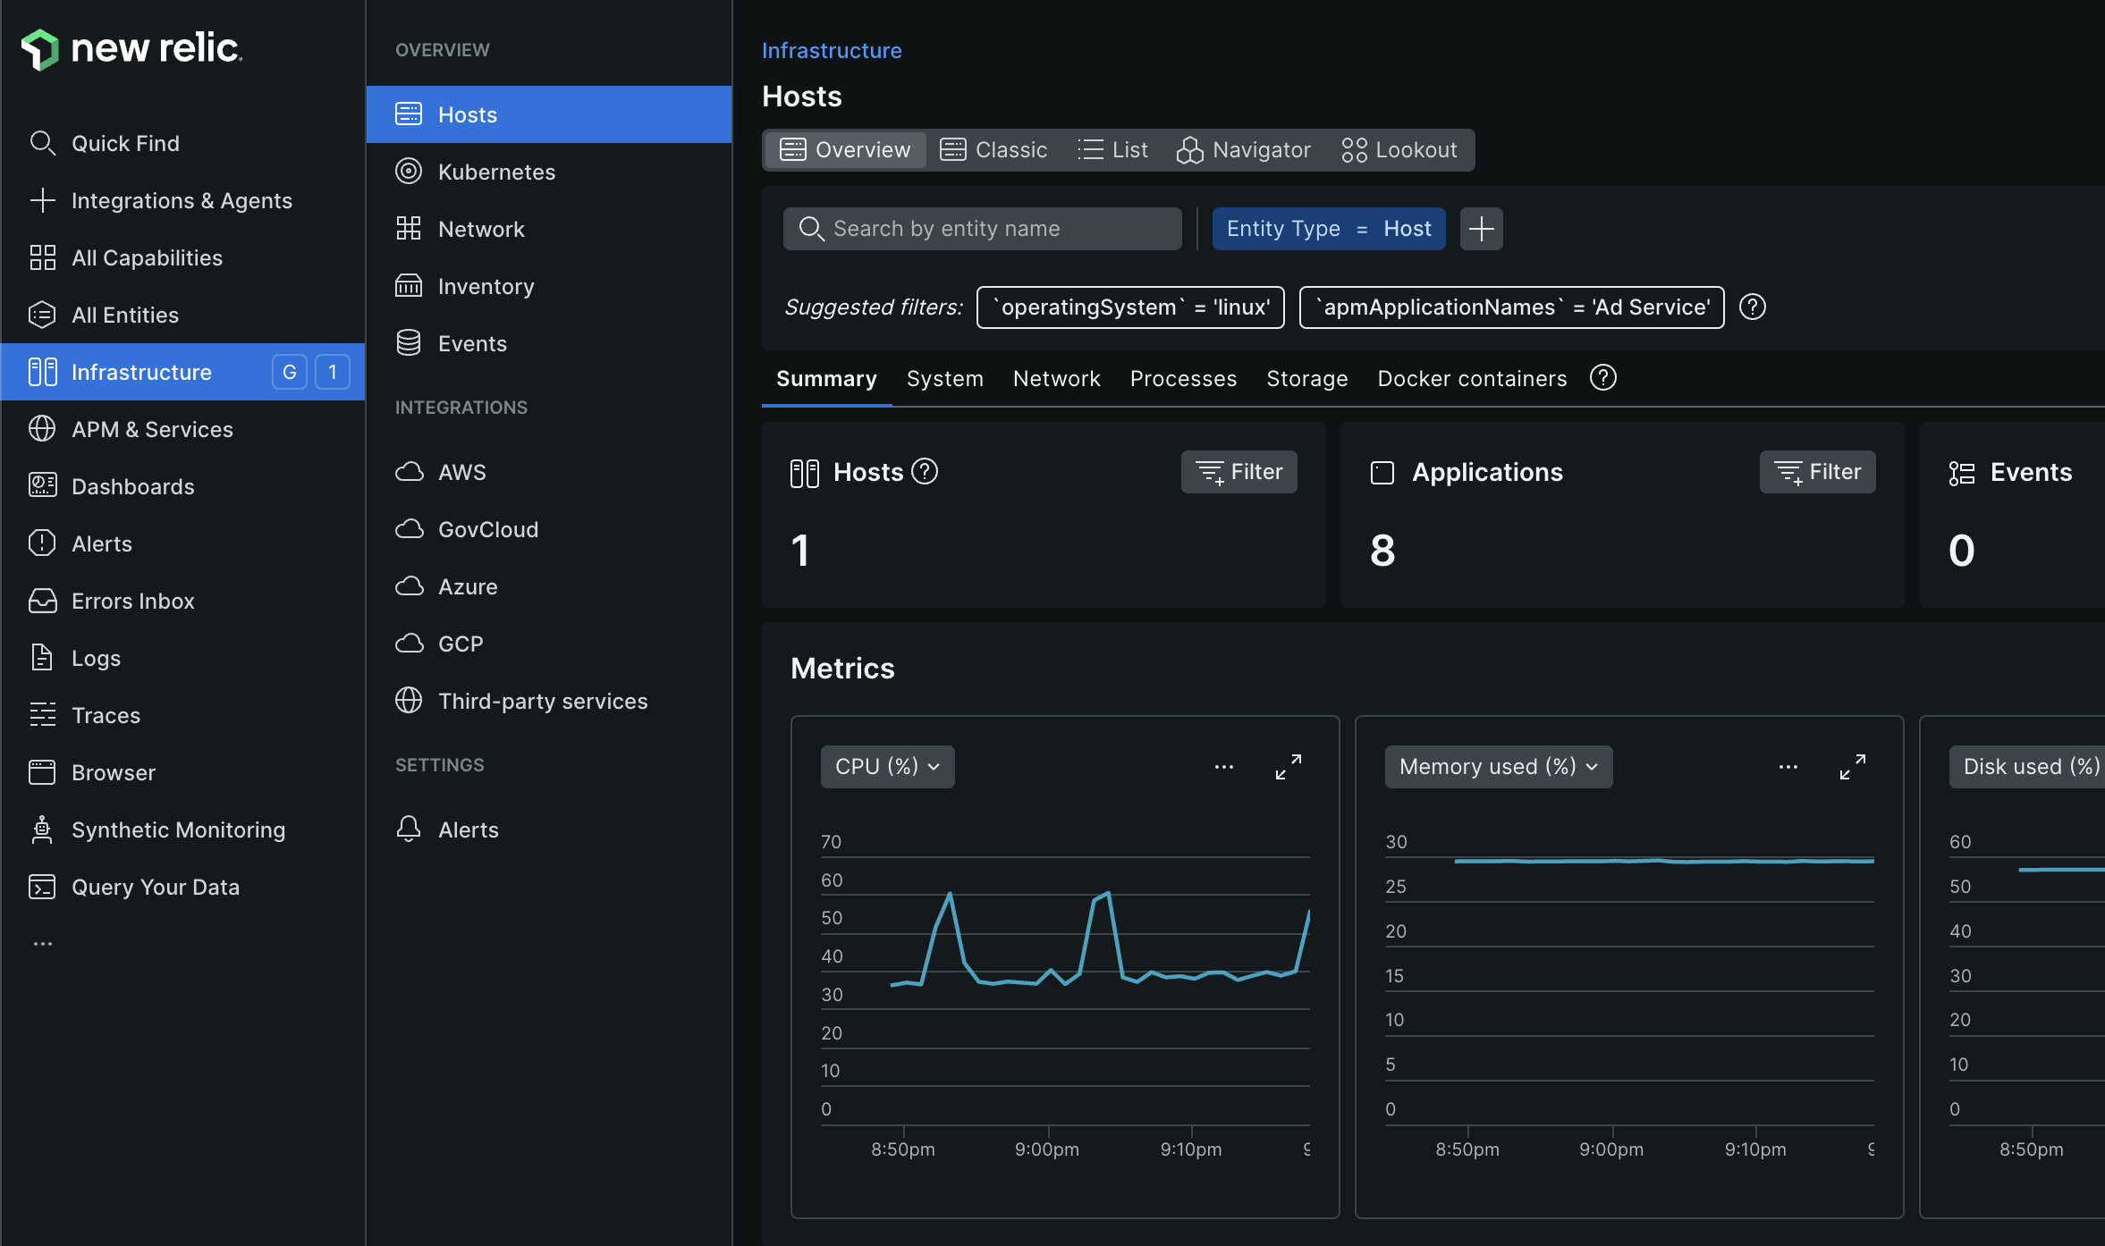Open help icon beside Docker containers tab
Screen dimensions: 2105x1246
click(1603, 378)
